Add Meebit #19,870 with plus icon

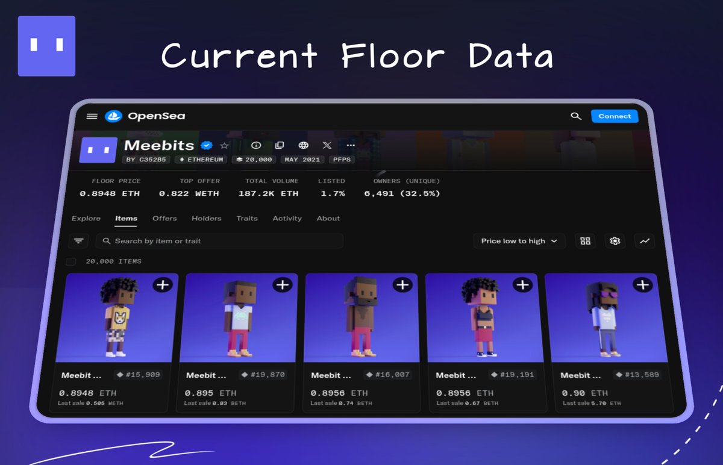283,284
